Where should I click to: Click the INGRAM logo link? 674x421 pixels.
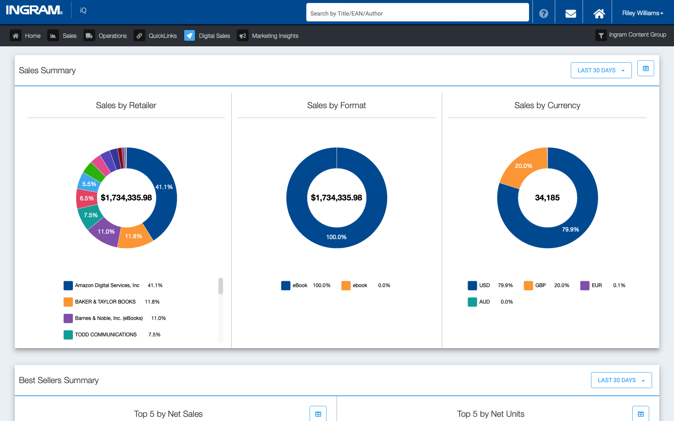tap(34, 11)
